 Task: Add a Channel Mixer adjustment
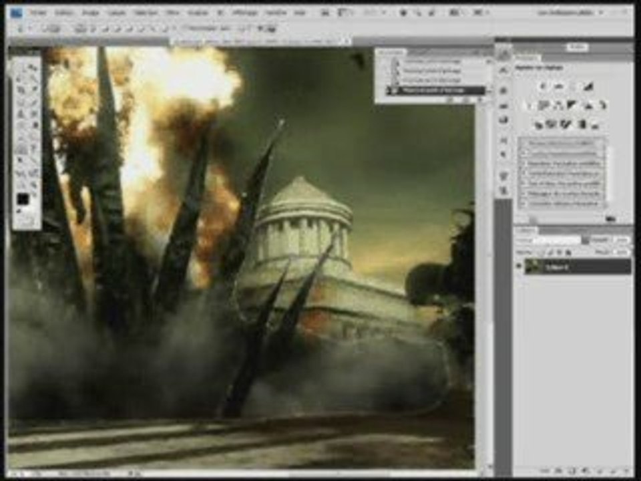(x=602, y=106)
